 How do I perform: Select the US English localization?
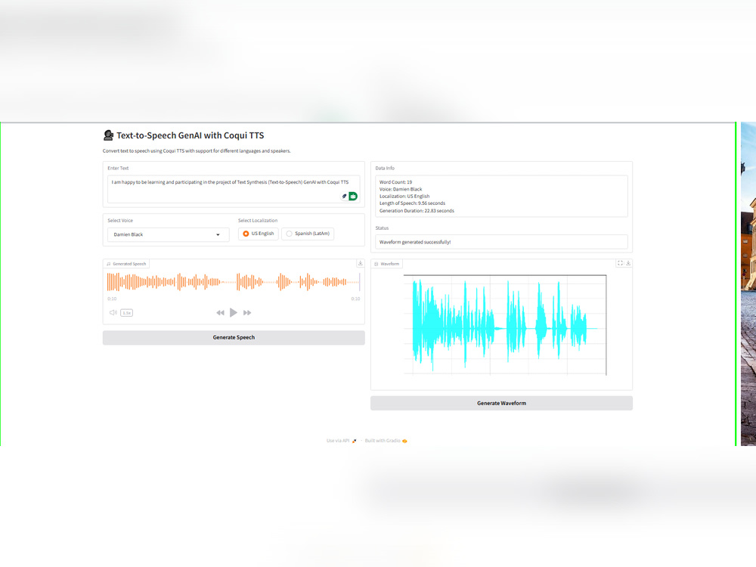coord(259,234)
